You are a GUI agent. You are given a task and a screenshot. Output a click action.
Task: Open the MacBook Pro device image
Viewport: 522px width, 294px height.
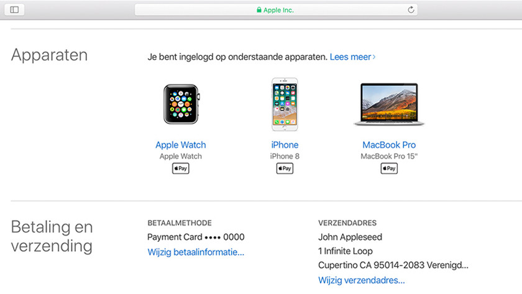389,104
